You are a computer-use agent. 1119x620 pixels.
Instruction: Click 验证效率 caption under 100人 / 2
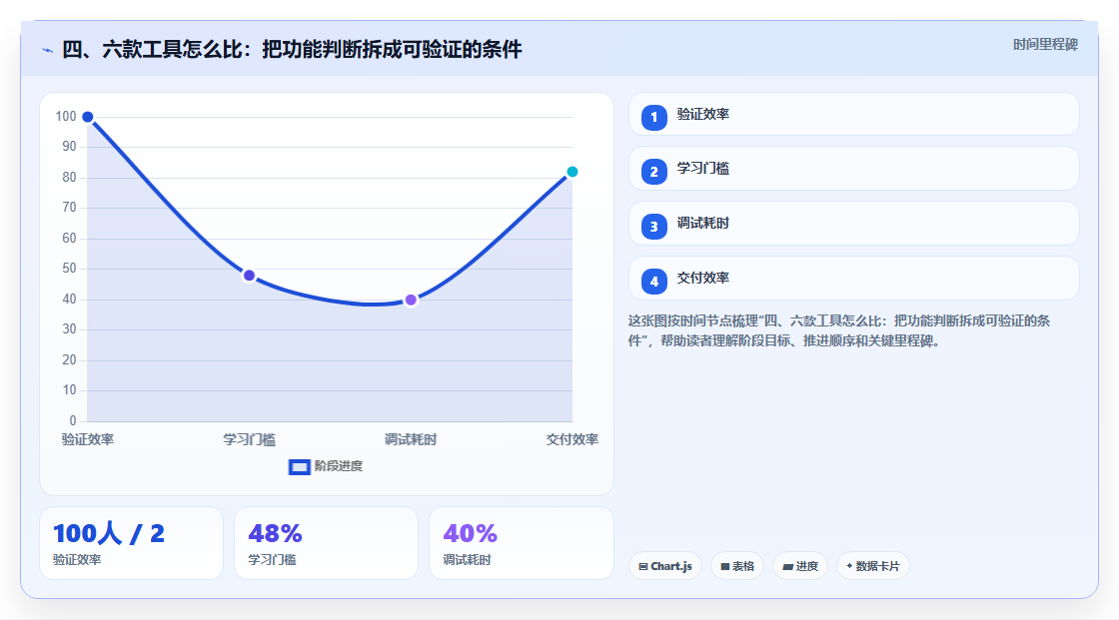point(77,560)
